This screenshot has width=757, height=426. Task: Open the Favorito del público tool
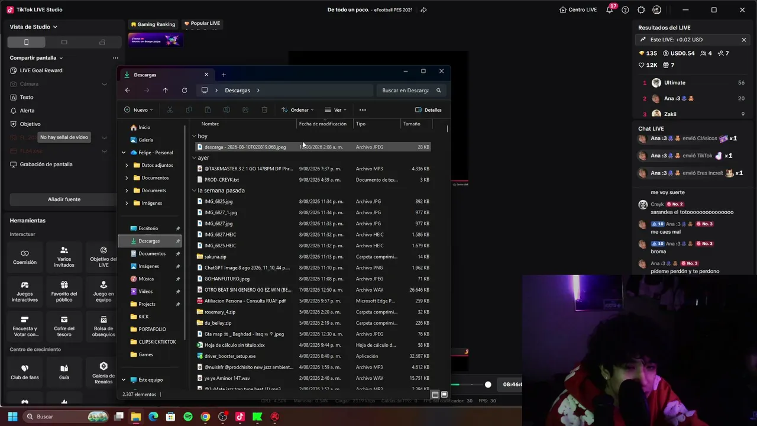(x=64, y=292)
